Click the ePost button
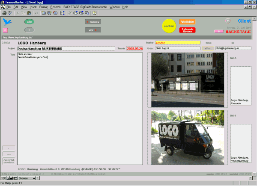 coord(208,48)
